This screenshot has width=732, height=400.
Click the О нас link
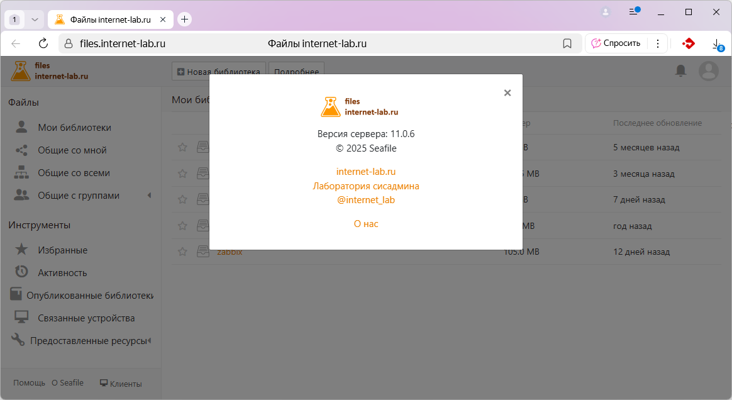click(366, 224)
